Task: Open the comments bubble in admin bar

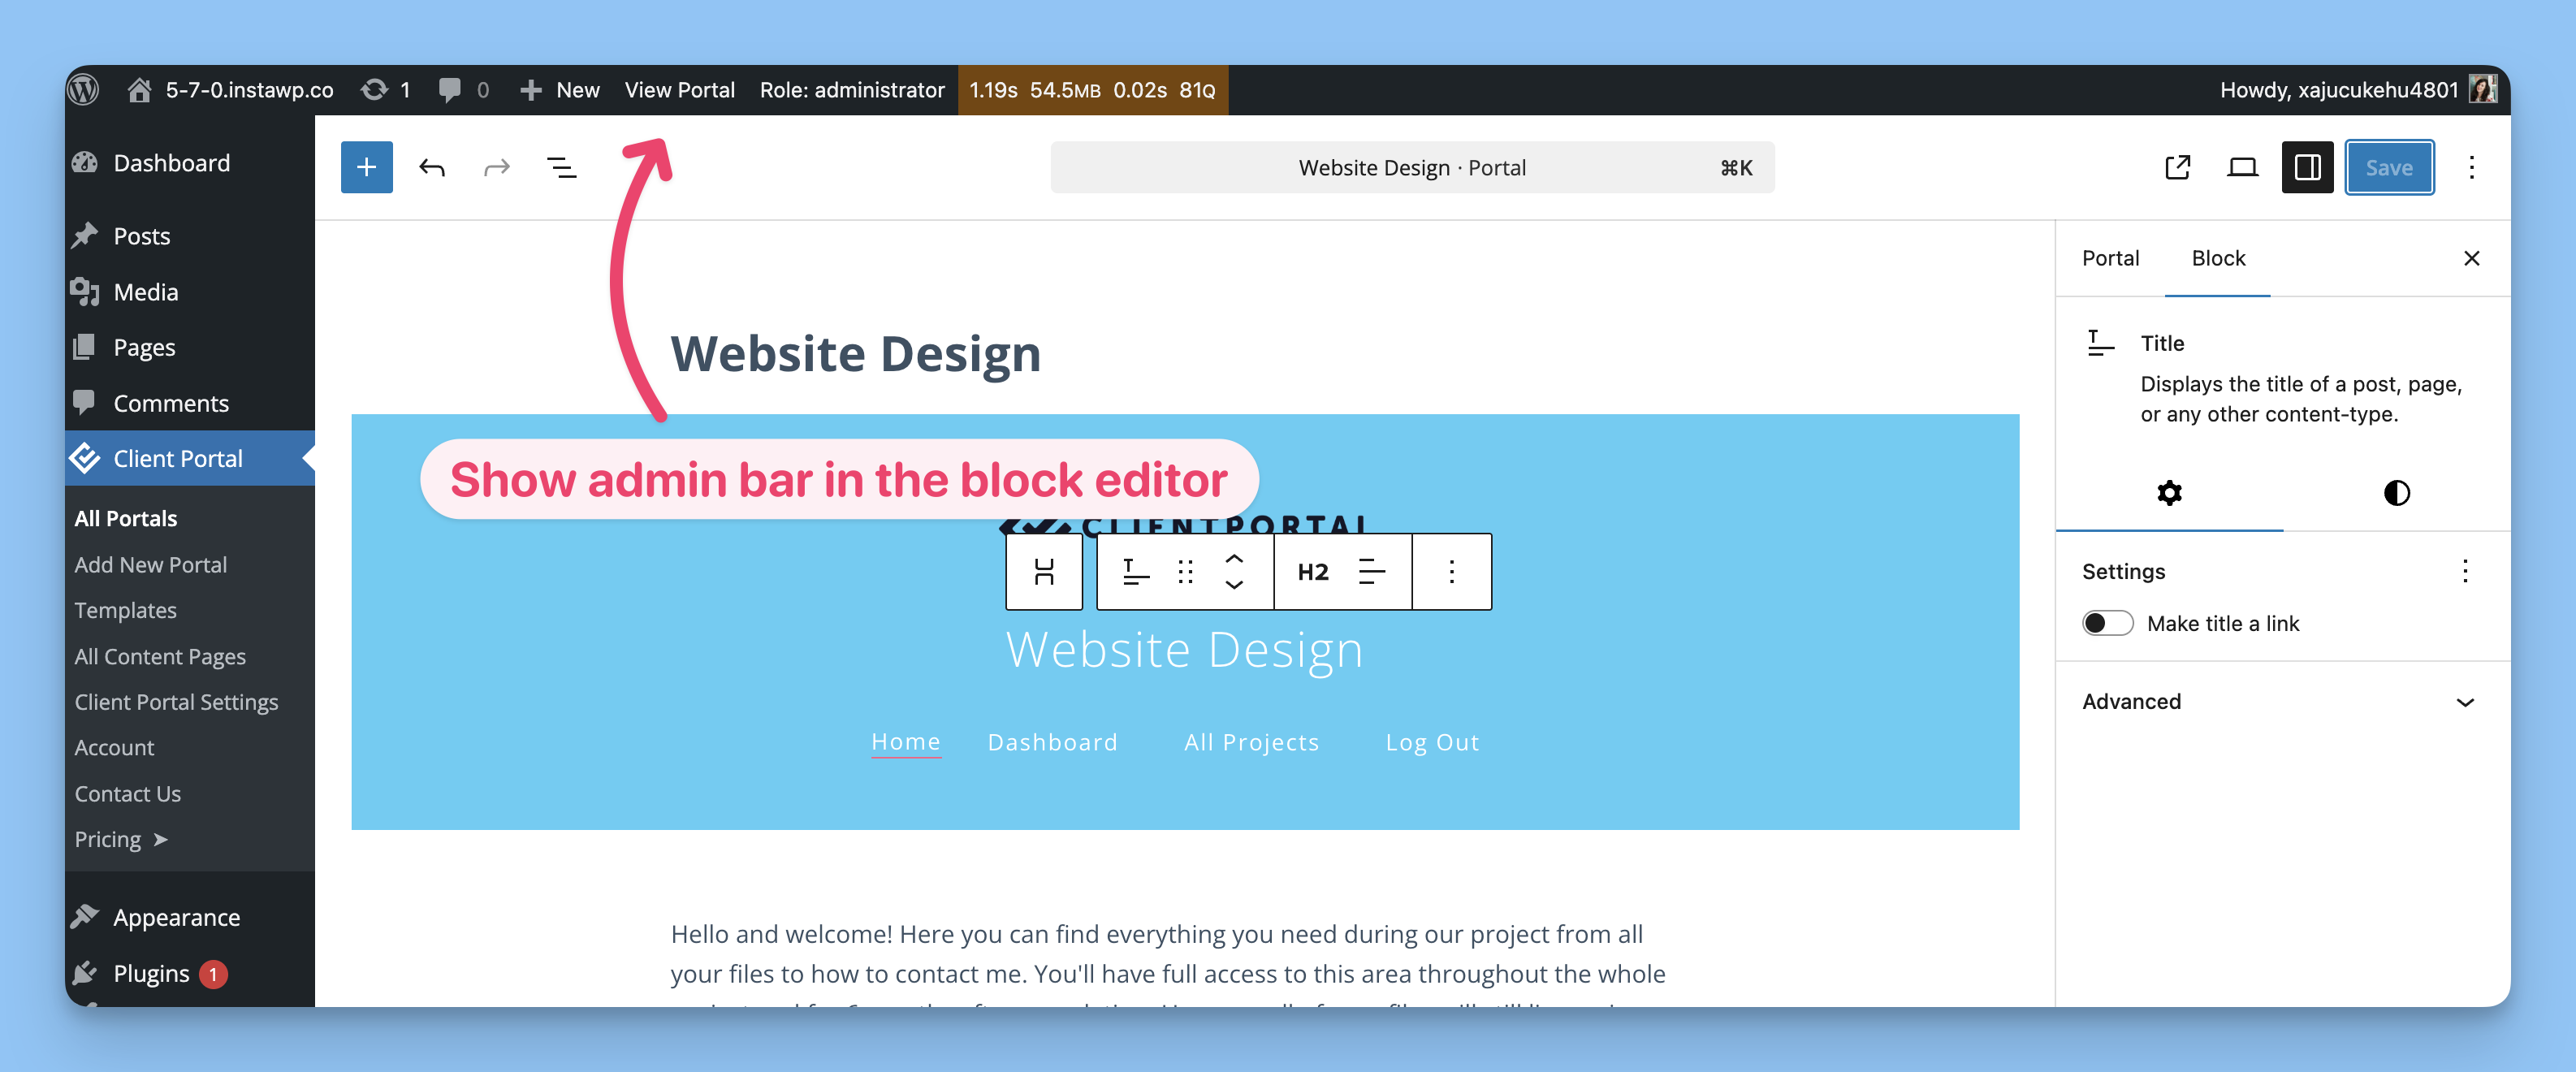Action: (464, 90)
